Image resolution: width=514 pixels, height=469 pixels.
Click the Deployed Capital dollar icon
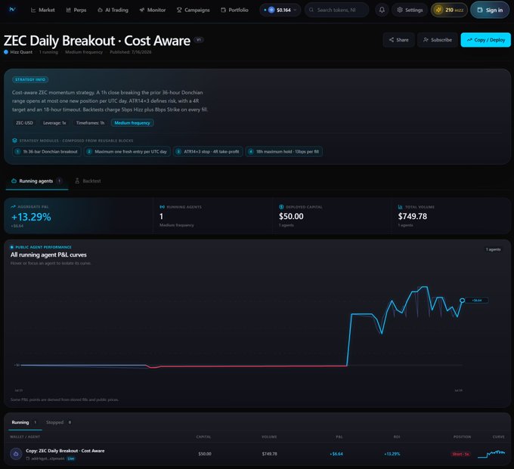coord(281,207)
